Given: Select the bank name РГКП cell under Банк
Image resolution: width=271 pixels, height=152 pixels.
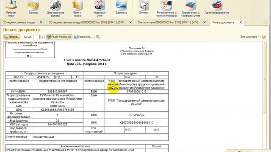Looking at the screenshot, I should click(136, 102).
